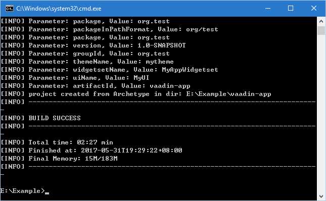Click the Finished at timestamp line
Viewport: 326px width, 201px height.
(x=91, y=150)
